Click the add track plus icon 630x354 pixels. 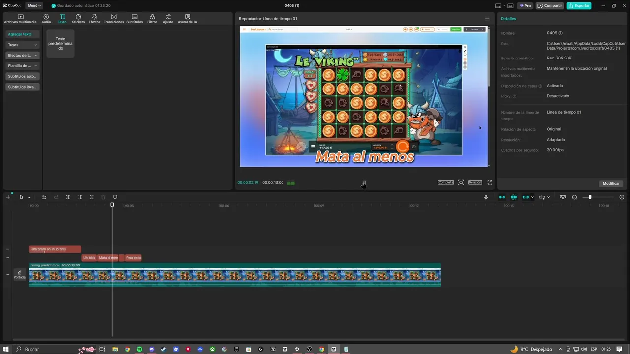(8, 197)
